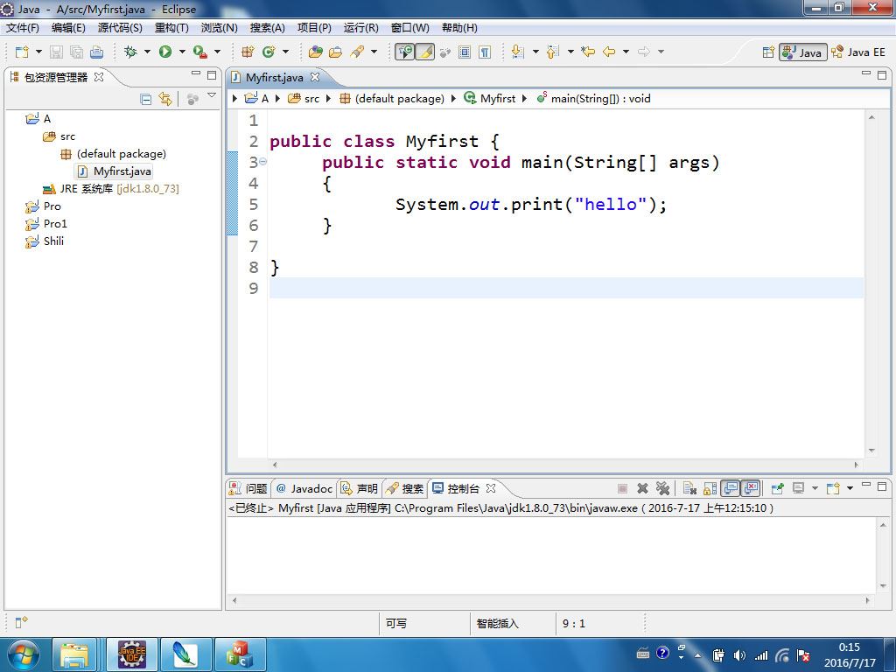Screen dimensions: 896x672
Task: Click the Open Console icon
Action: [x=833, y=488]
